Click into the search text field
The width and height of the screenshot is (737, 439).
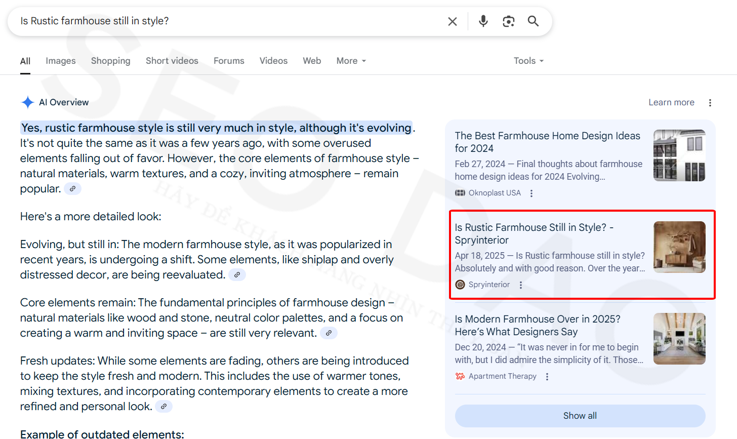tap(228, 21)
